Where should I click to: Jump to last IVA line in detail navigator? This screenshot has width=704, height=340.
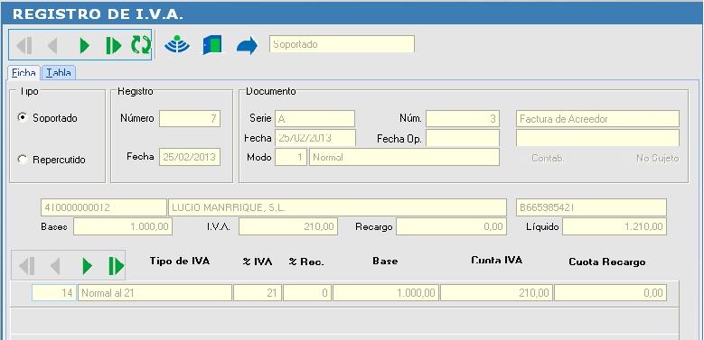[116, 267]
